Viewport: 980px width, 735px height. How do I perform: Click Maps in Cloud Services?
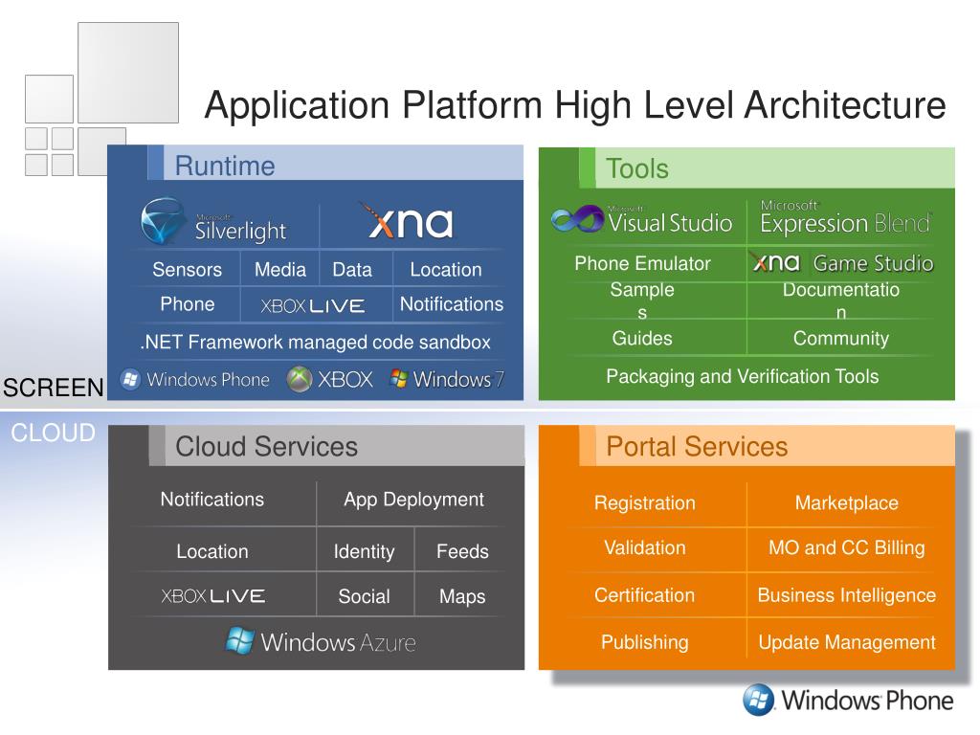pyautogui.click(x=462, y=597)
